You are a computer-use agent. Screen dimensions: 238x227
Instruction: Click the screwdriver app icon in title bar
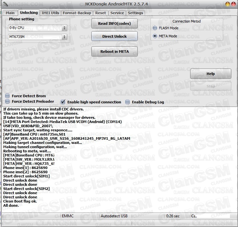5,4
